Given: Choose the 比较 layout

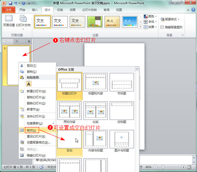Looking at the screenshot, I should tap(96, 112).
